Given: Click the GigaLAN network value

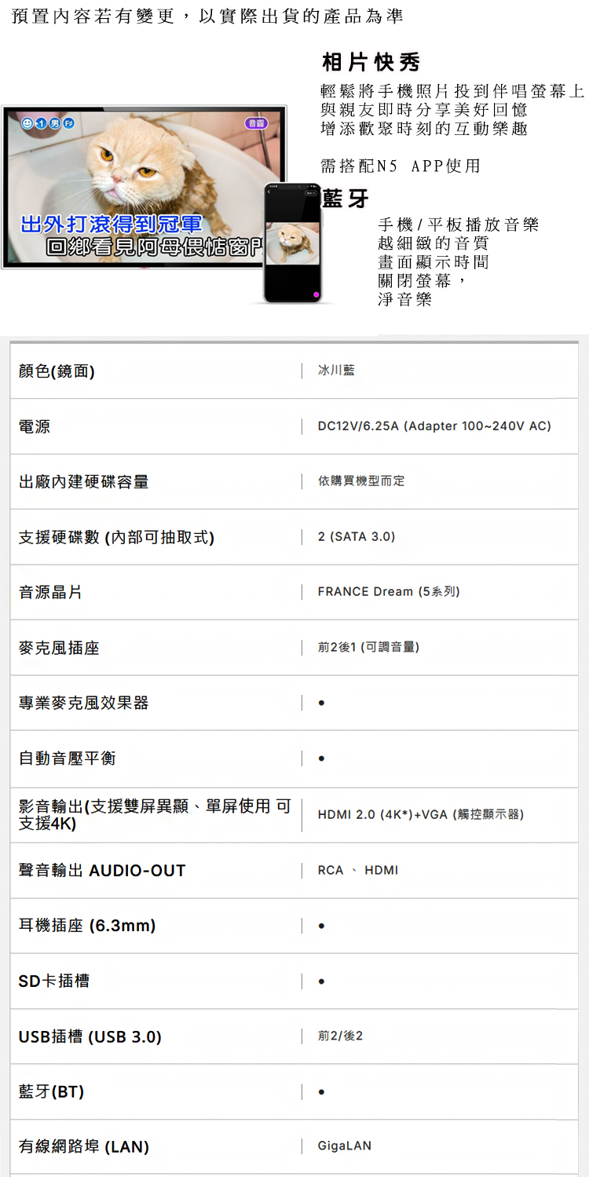Looking at the screenshot, I should pyautogui.click(x=344, y=1147).
